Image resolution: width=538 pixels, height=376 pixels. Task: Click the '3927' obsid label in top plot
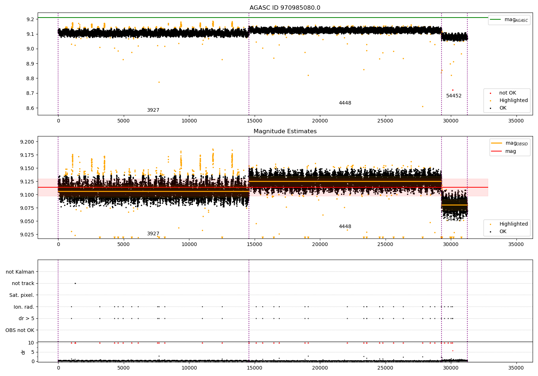pyautogui.click(x=153, y=110)
